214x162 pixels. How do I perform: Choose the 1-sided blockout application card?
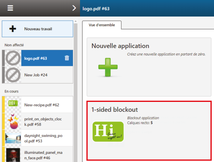click(149, 131)
